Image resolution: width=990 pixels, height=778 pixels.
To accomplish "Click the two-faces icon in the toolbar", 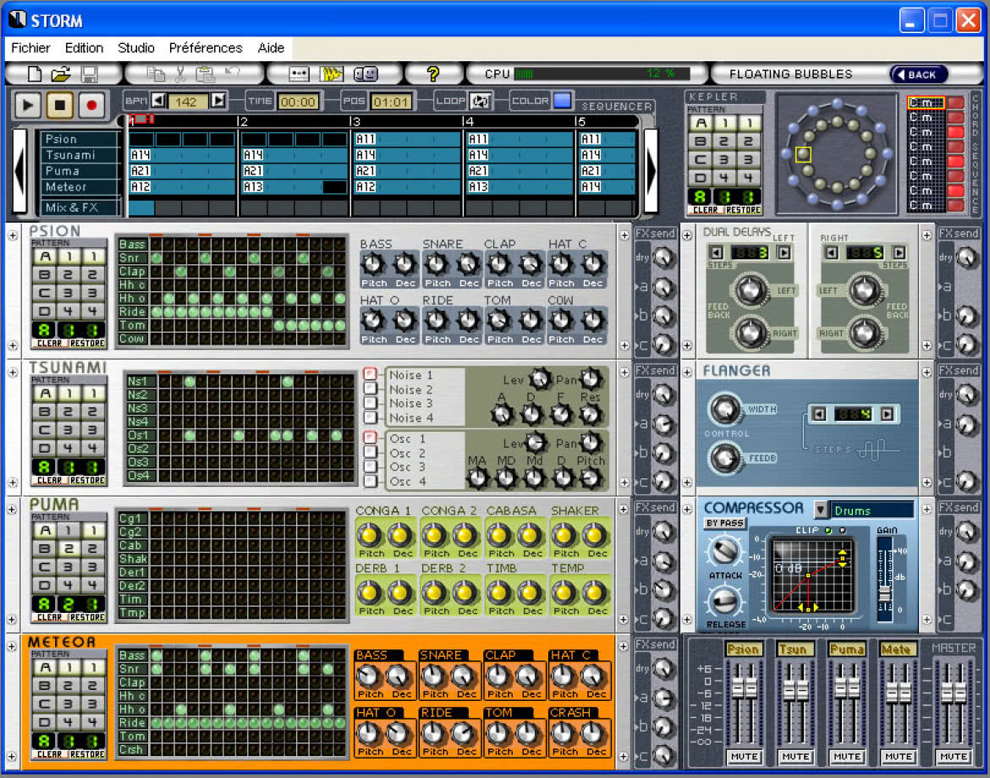I will point(365,74).
